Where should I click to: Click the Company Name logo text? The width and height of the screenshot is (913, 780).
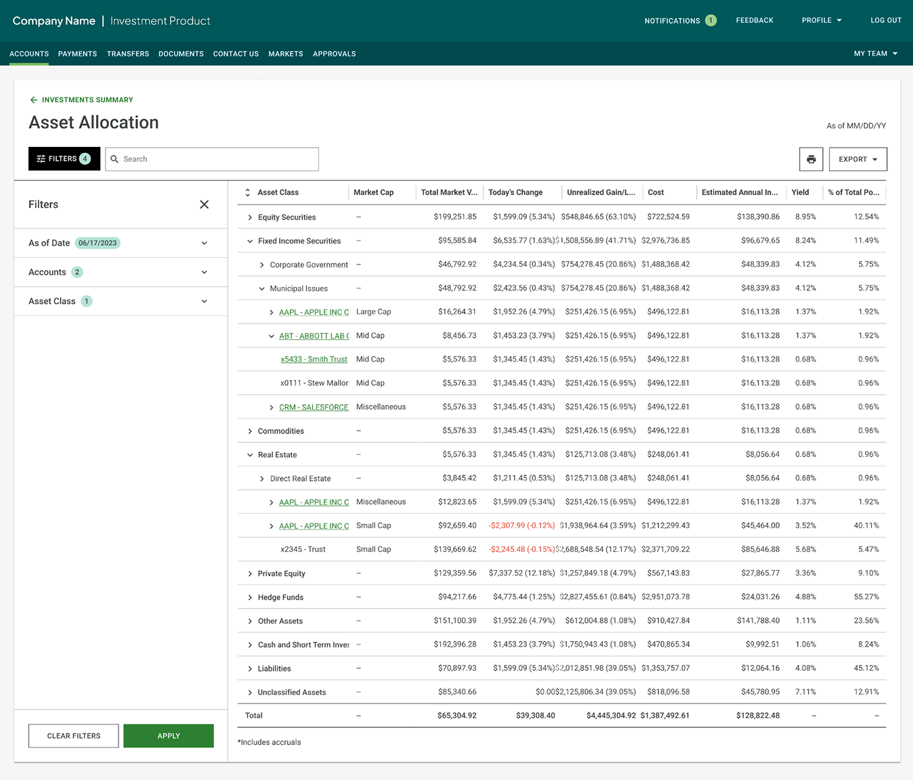(54, 21)
